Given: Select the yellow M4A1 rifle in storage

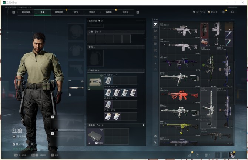Looking at the screenshot, I should click(x=180, y=129).
